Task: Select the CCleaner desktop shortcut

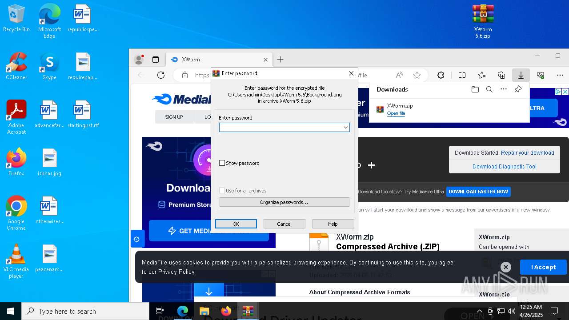Action: click(16, 66)
